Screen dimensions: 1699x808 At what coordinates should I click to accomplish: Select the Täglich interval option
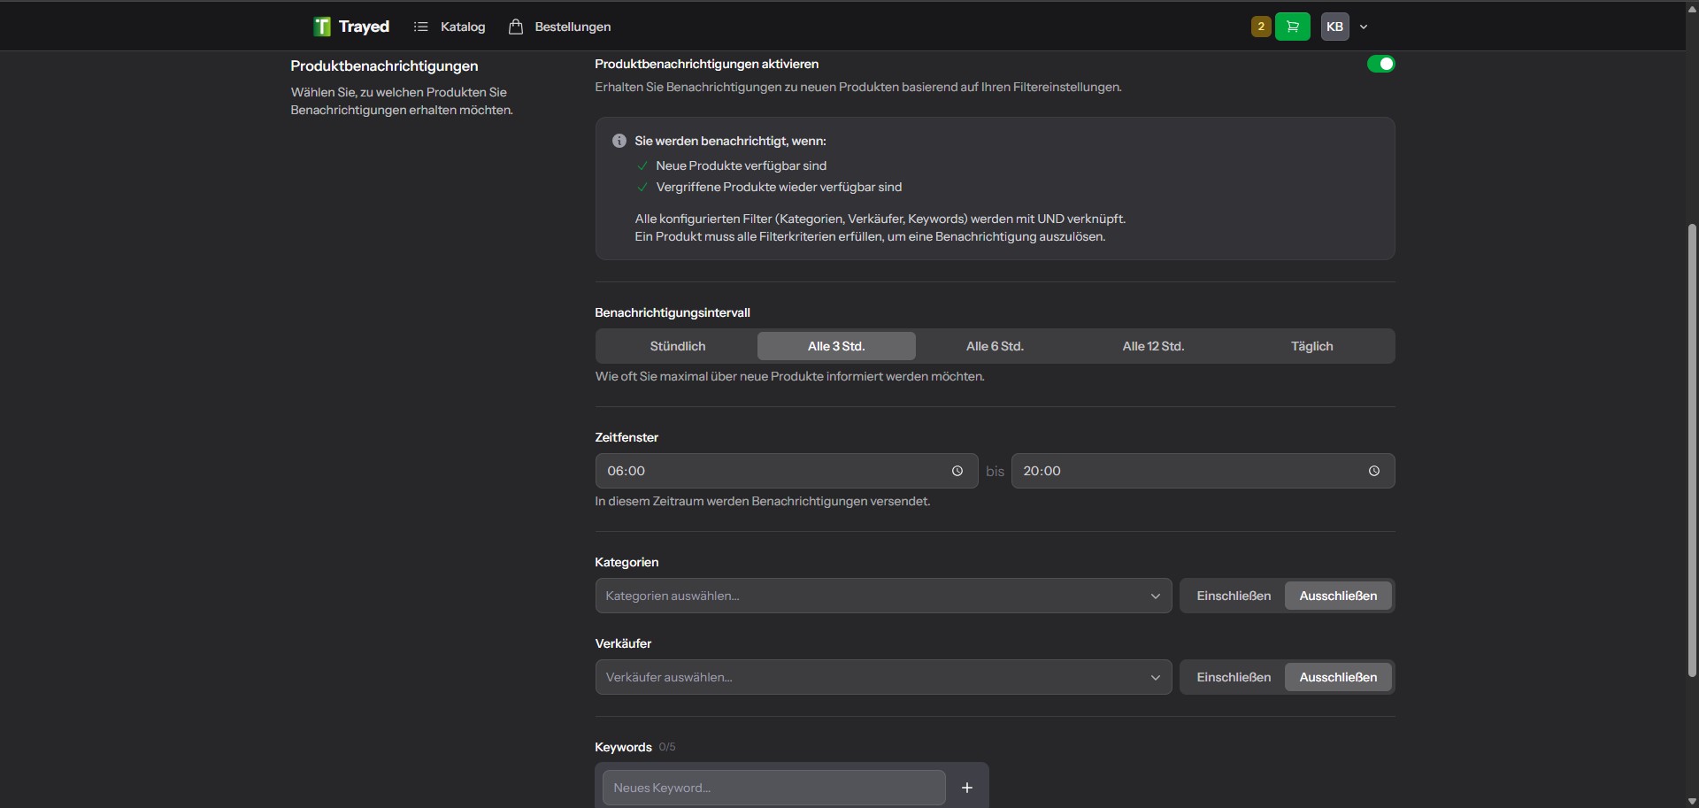click(1311, 346)
